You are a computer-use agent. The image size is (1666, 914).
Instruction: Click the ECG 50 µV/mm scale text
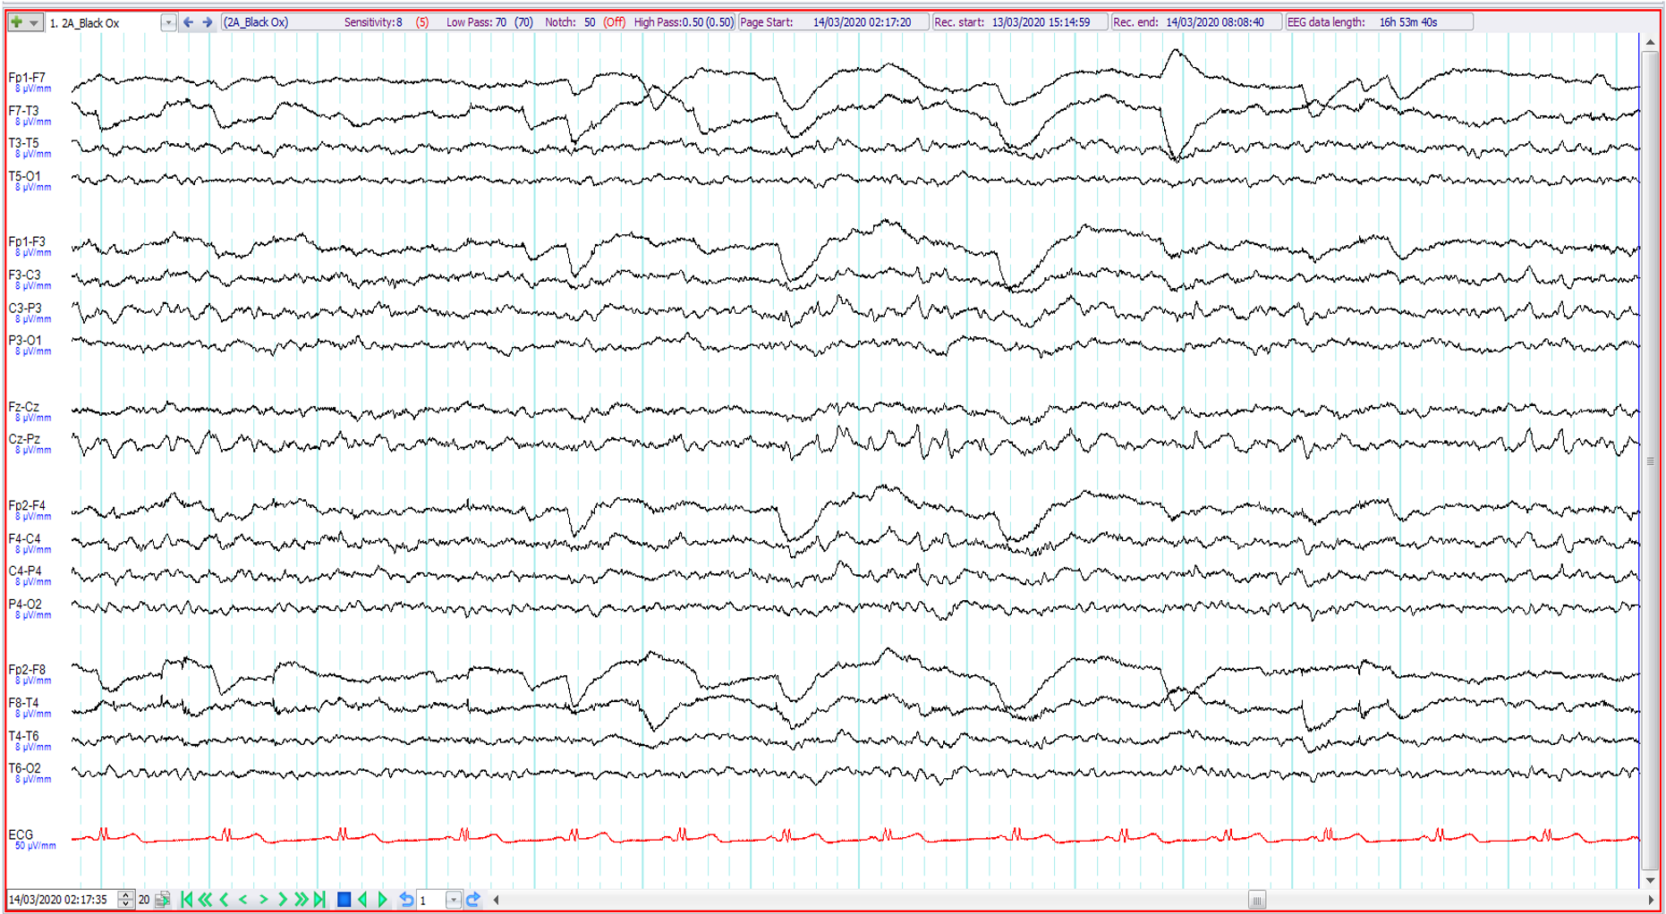[x=35, y=846]
